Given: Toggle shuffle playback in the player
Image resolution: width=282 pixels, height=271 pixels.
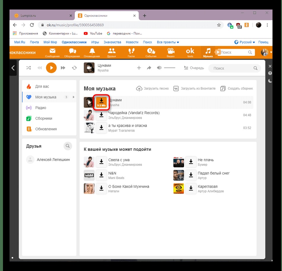Looking at the screenshot, I should coord(28,68).
